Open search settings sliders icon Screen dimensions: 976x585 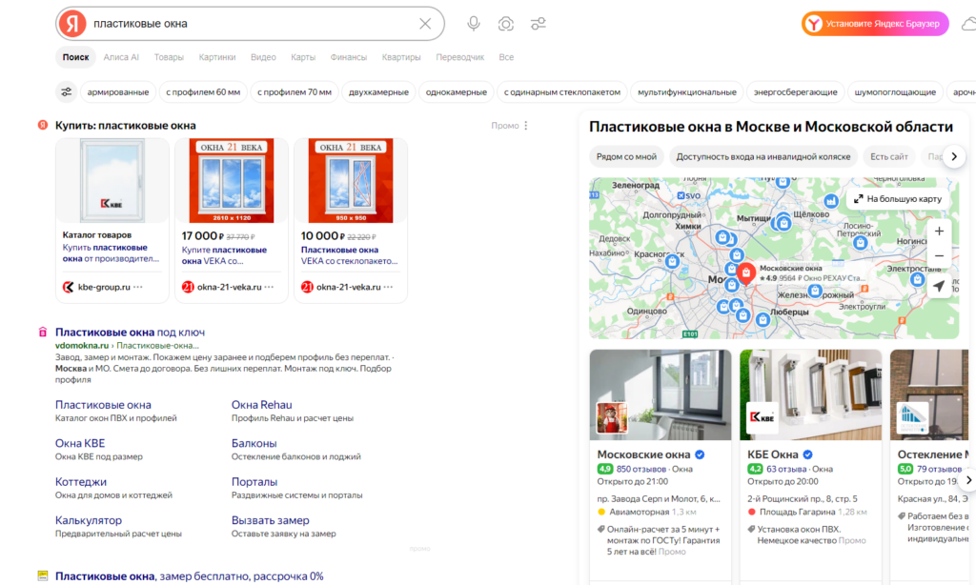[539, 24]
